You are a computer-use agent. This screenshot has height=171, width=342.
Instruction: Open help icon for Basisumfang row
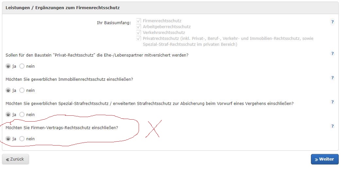pyautogui.click(x=333, y=22)
